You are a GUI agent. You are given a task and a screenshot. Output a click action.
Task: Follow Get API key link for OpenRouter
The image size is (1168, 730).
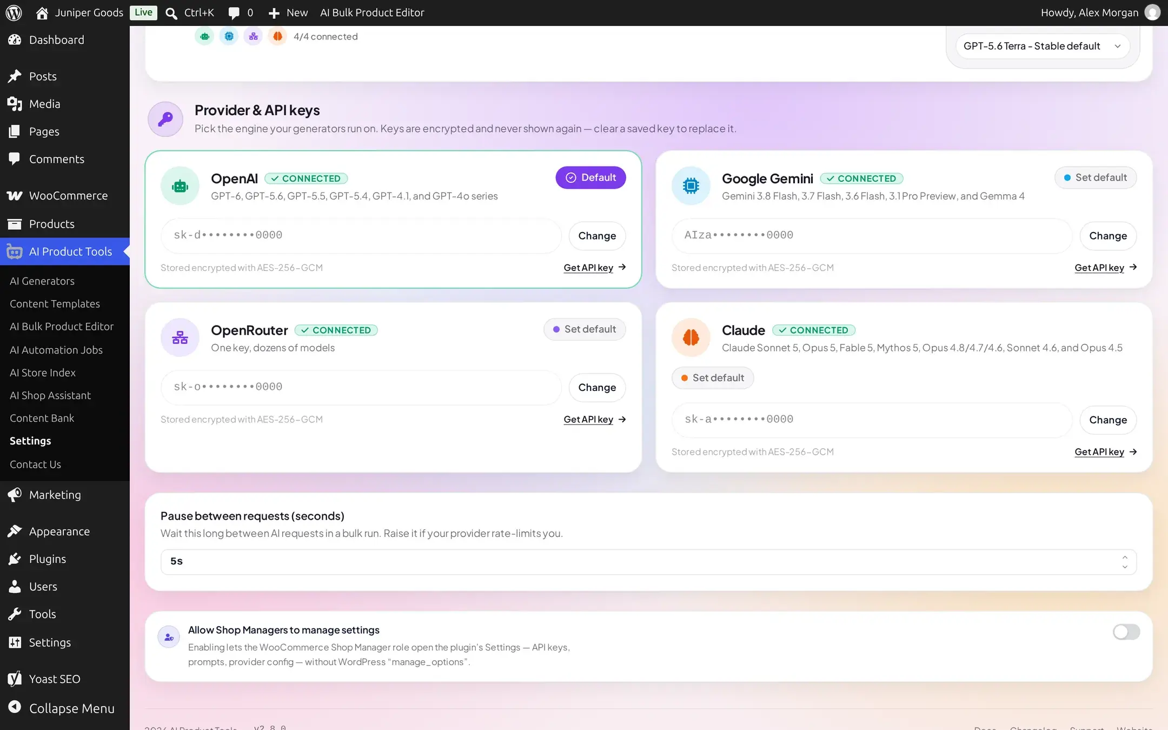[x=594, y=419]
